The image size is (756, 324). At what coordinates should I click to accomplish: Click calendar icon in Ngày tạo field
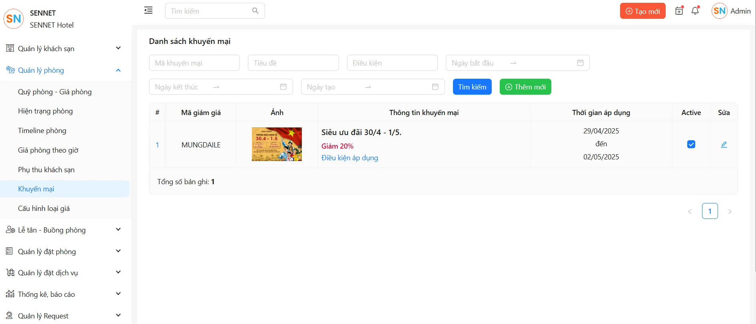(x=435, y=87)
